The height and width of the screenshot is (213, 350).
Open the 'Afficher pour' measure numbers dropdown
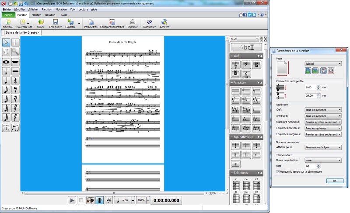pos(323,147)
